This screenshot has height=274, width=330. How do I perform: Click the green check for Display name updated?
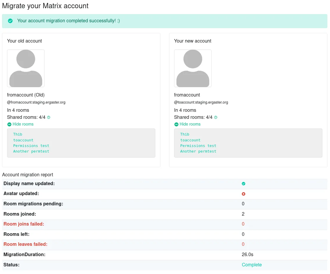(244, 183)
